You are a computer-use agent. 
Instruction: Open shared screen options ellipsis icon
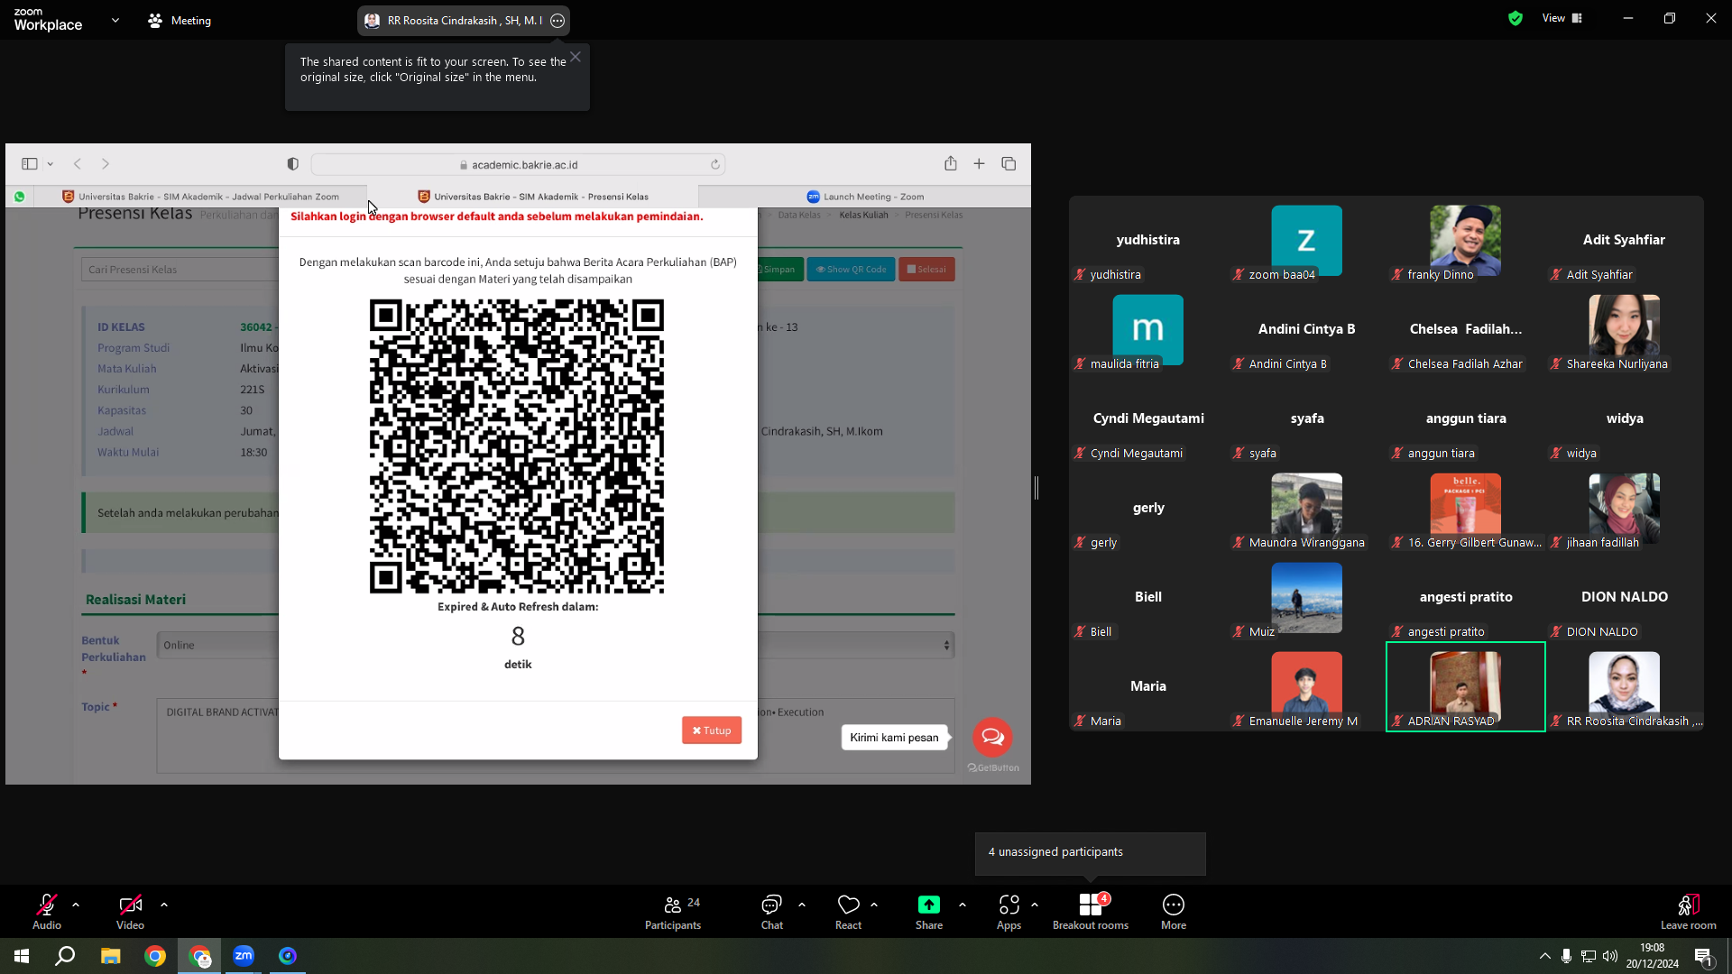[x=557, y=21]
